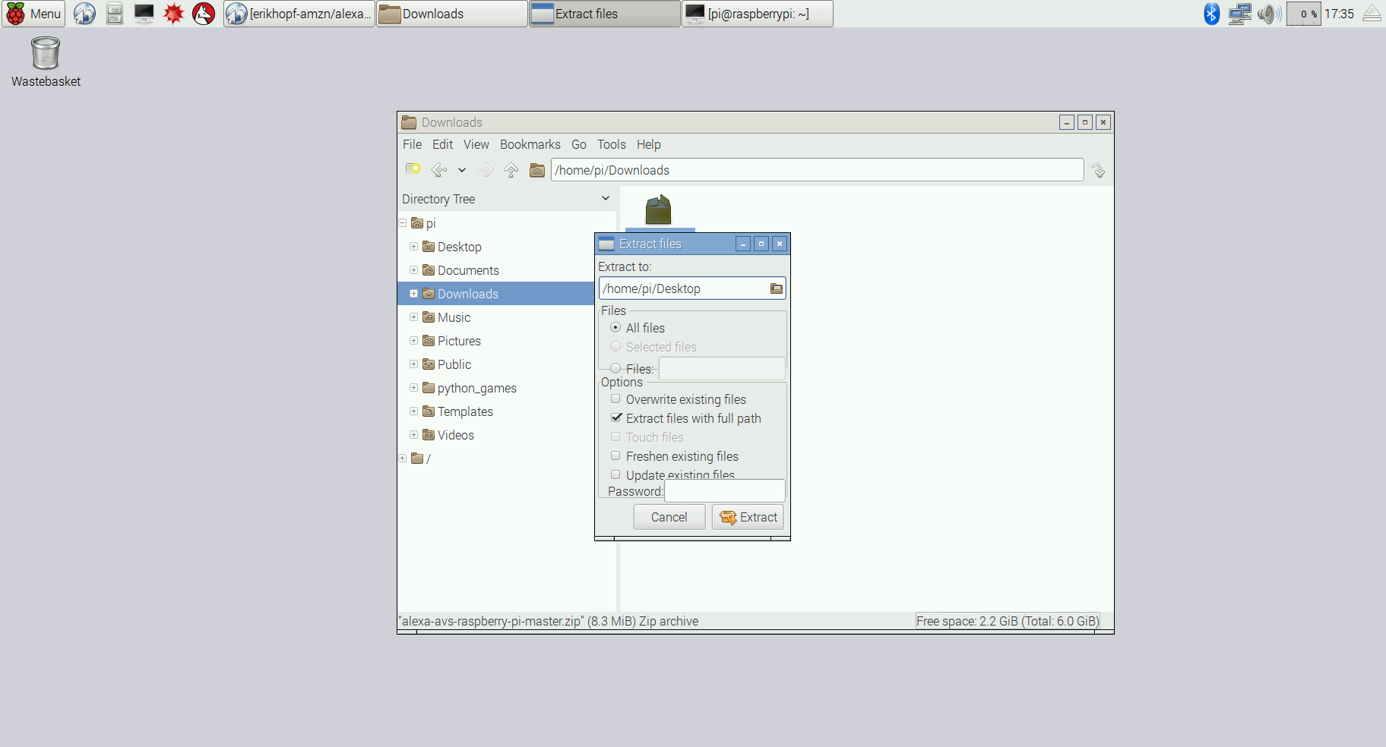Enable Overwrite existing files checkbox
Screen dimensions: 1386x747
[x=615, y=399]
